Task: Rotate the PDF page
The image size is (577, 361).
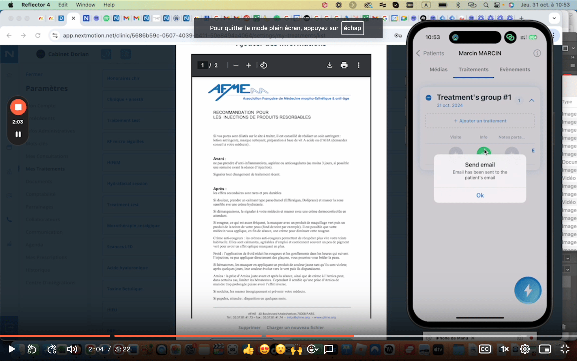Action: point(263,65)
